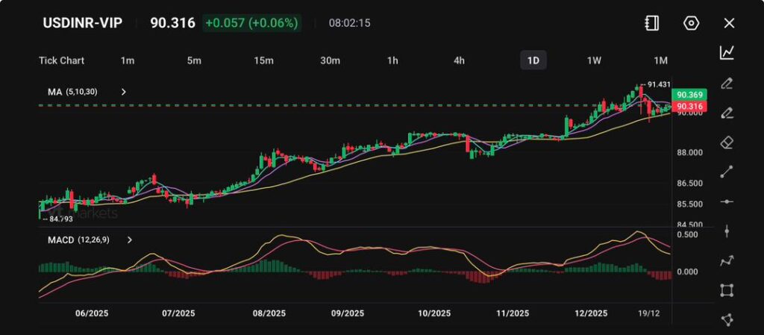This screenshot has height=335, width=764.
Task: Choose the polygon shape tool at the bottom
Action: 727,319
